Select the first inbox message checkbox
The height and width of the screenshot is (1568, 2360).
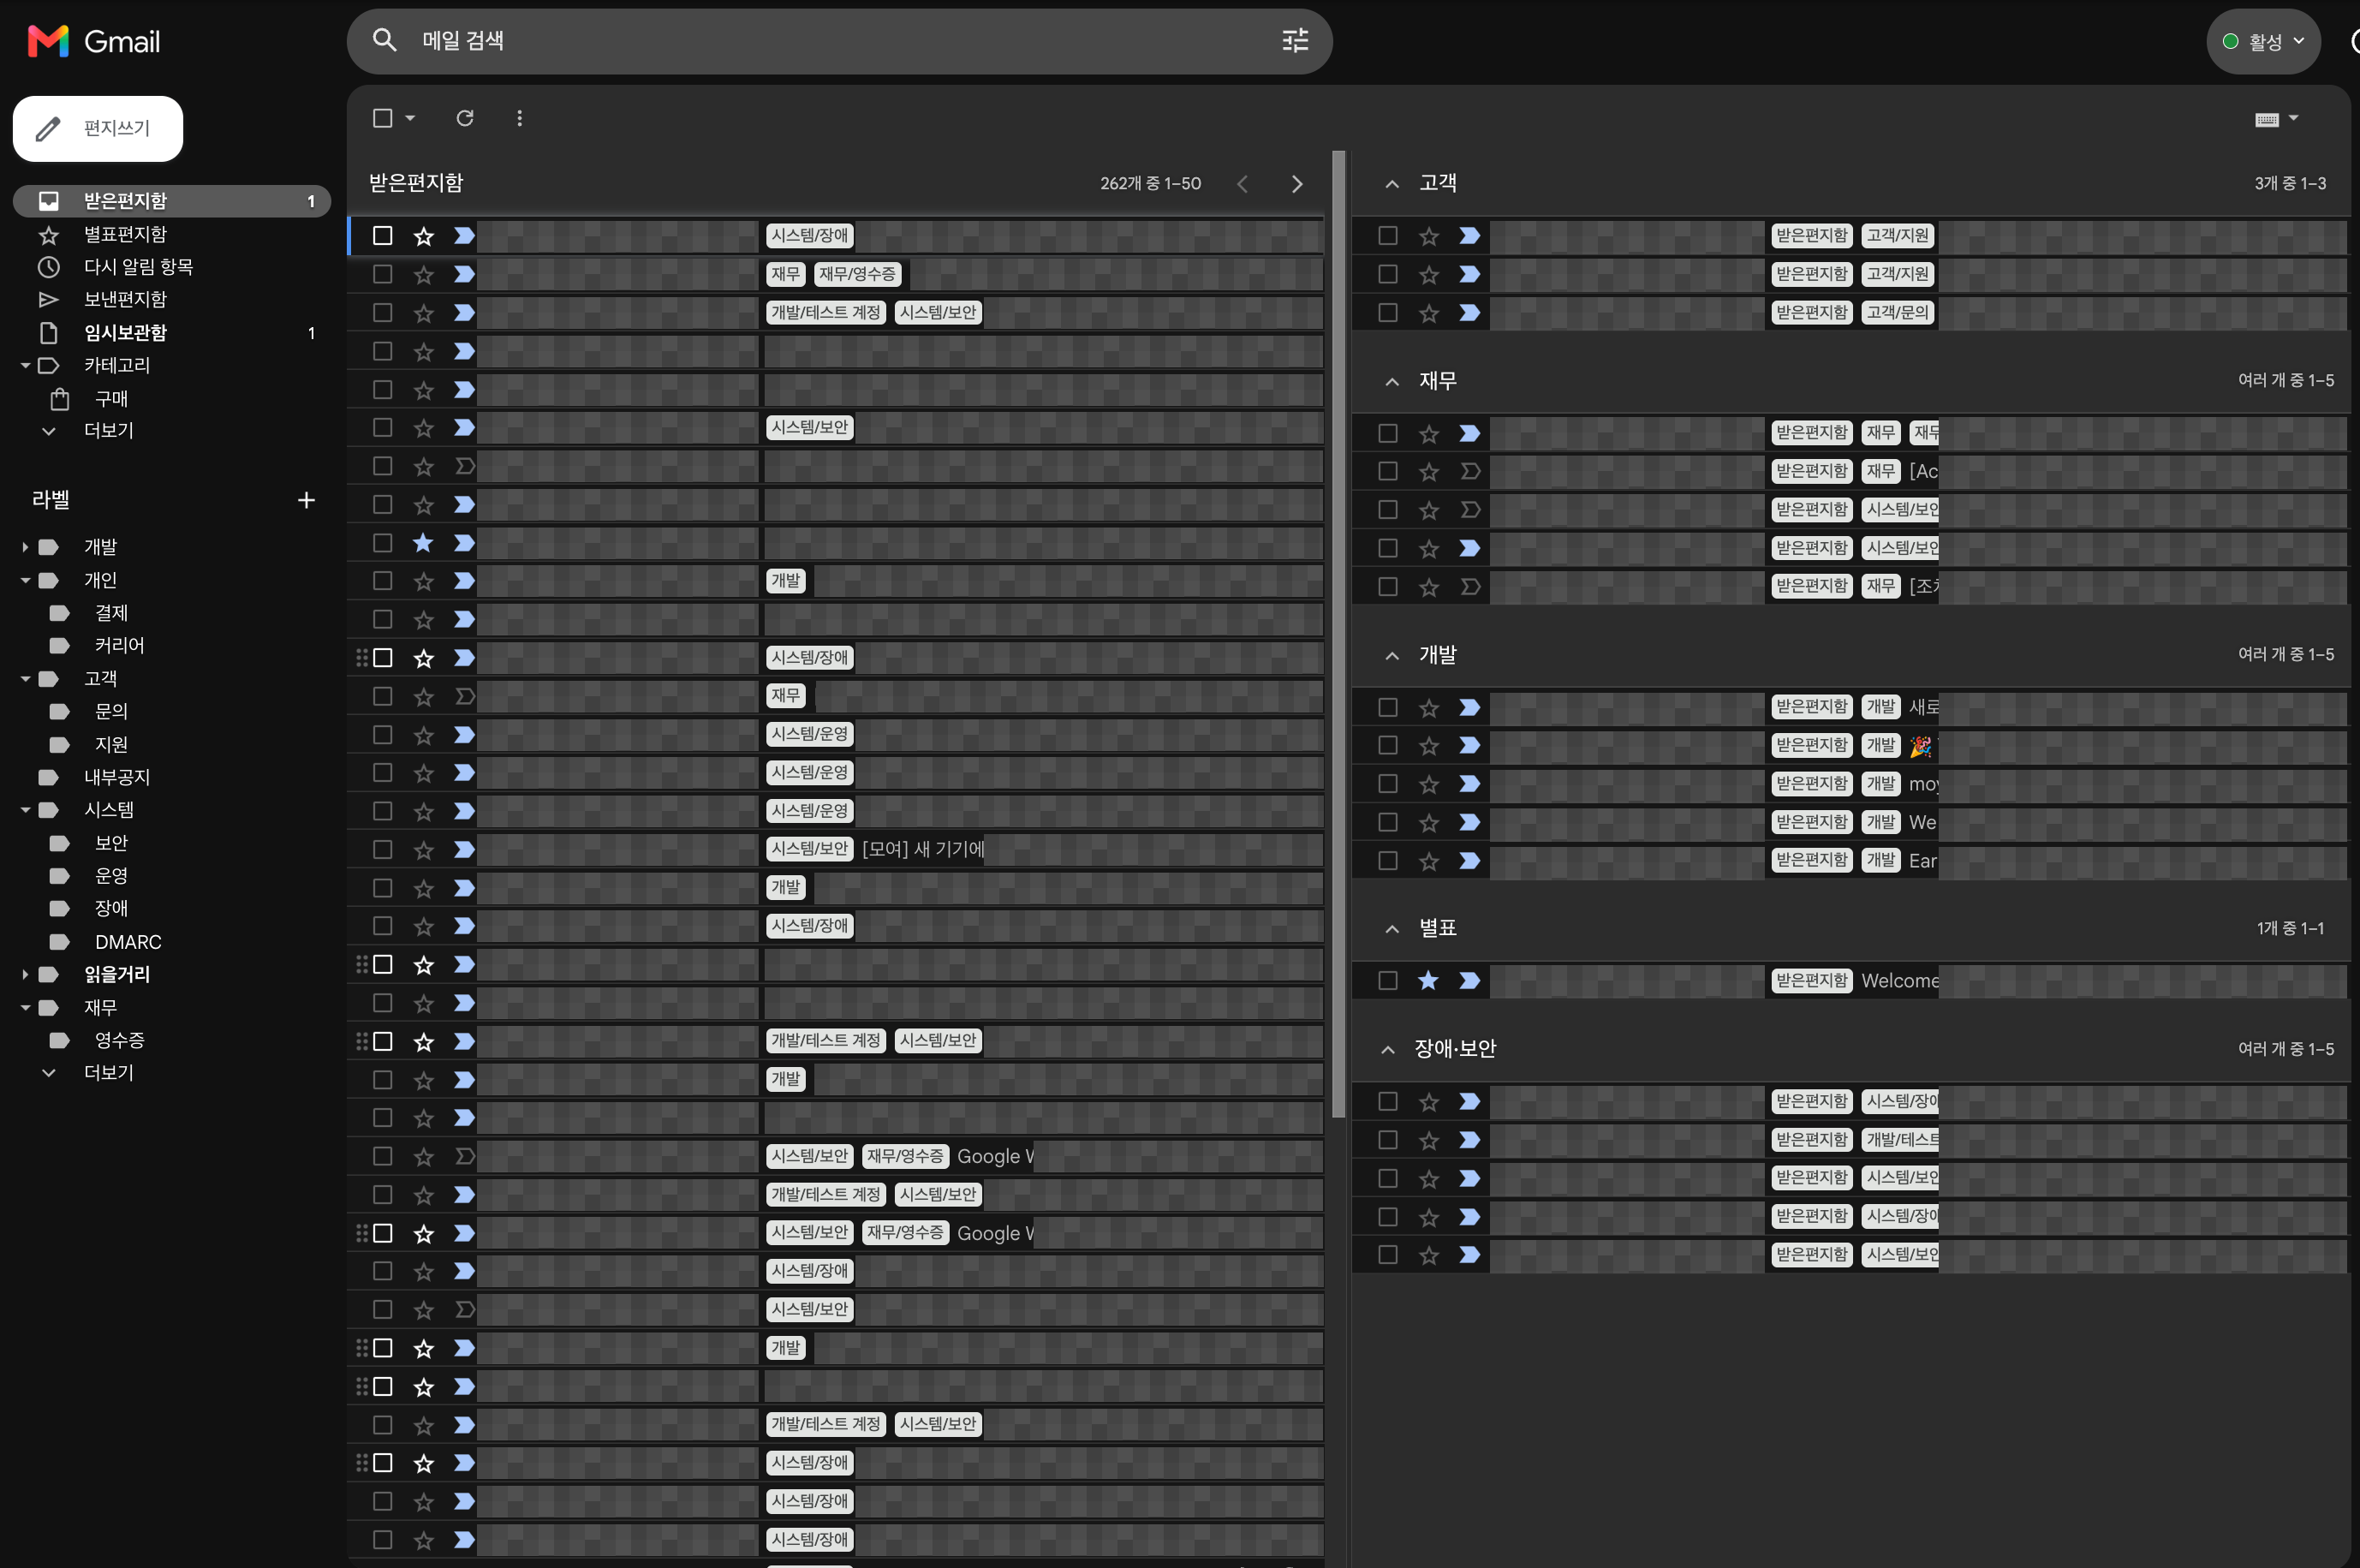pos(382,236)
